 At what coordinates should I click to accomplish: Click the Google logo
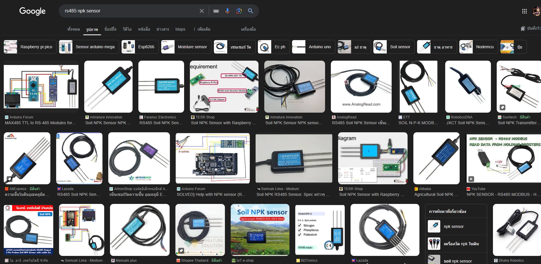[x=32, y=11]
